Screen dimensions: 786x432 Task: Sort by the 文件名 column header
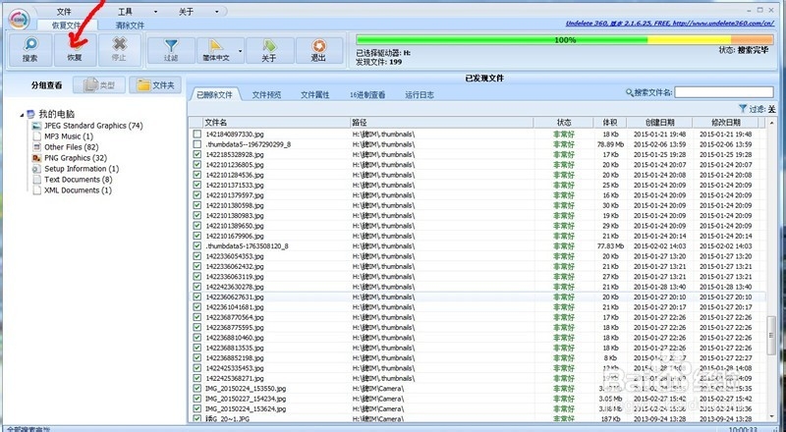point(277,123)
